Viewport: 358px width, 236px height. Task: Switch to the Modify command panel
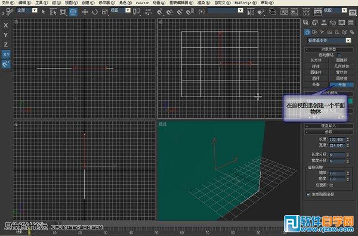click(x=315, y=23)
